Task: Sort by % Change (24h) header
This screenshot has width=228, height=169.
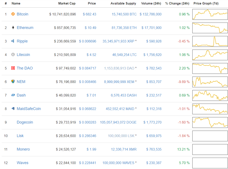Action: [177, 3]
